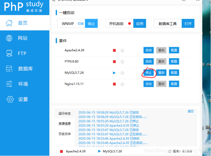Click the sliders icon beside 环境
211x156 pixels.
(9, 84)
